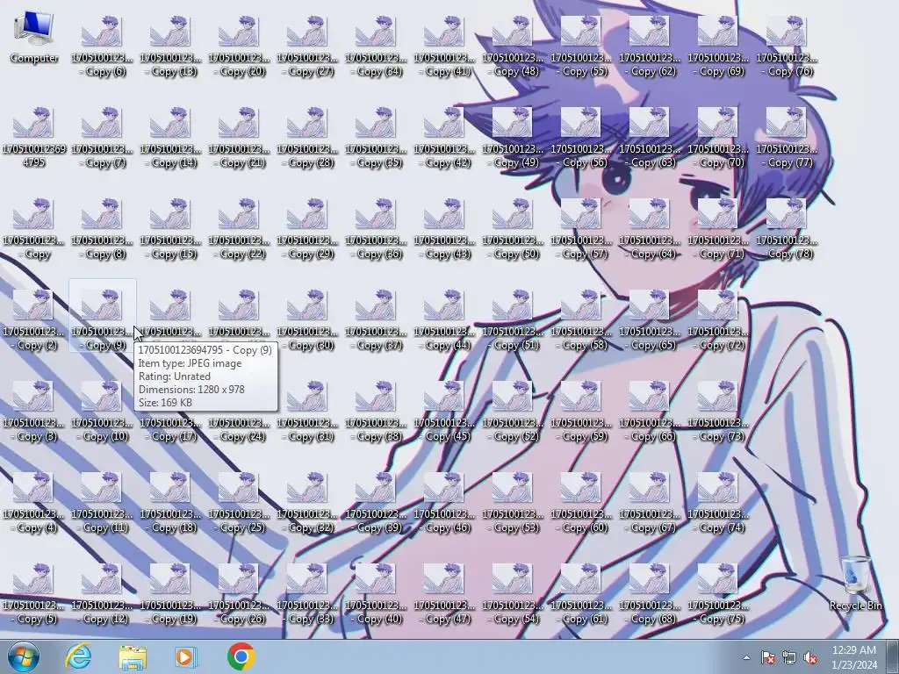Select the image file Copy (72)
This screenshot has height=674, width=899.
pyautogui.click(x=718, y=319)
